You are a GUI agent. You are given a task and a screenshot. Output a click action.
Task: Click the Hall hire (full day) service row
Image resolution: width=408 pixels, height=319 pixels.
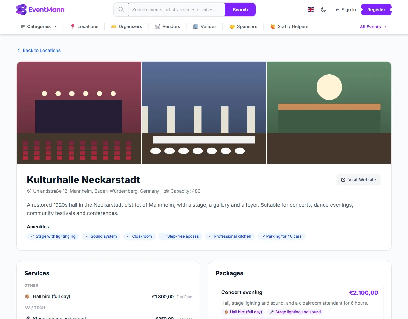tap(108, 297)
